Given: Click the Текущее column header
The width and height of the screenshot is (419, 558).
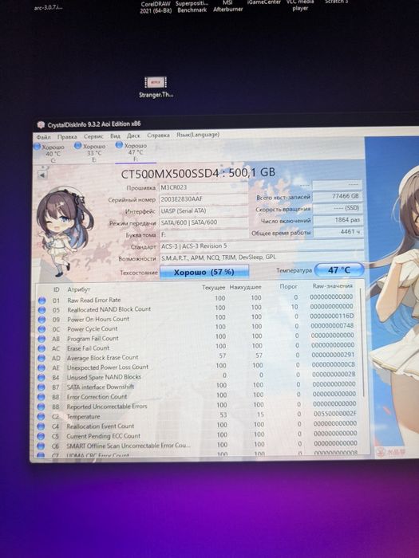Looking at the screenshot, I should click(x=214, y=288).
